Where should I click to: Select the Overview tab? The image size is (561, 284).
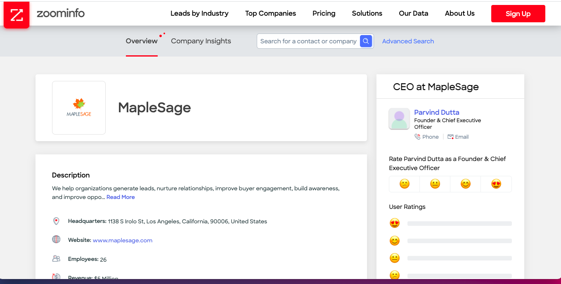tap(142, 41)
